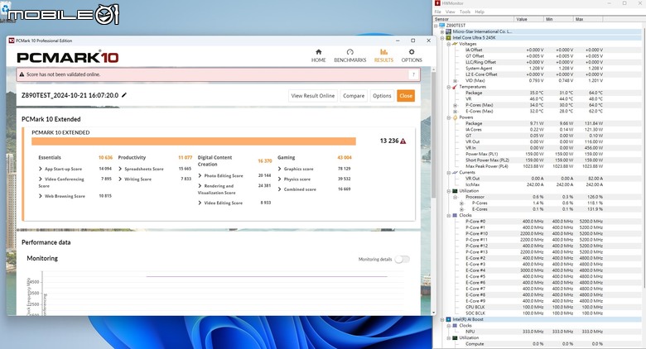Click the Essentials score 10 636
646x349 pixels.
105,158
